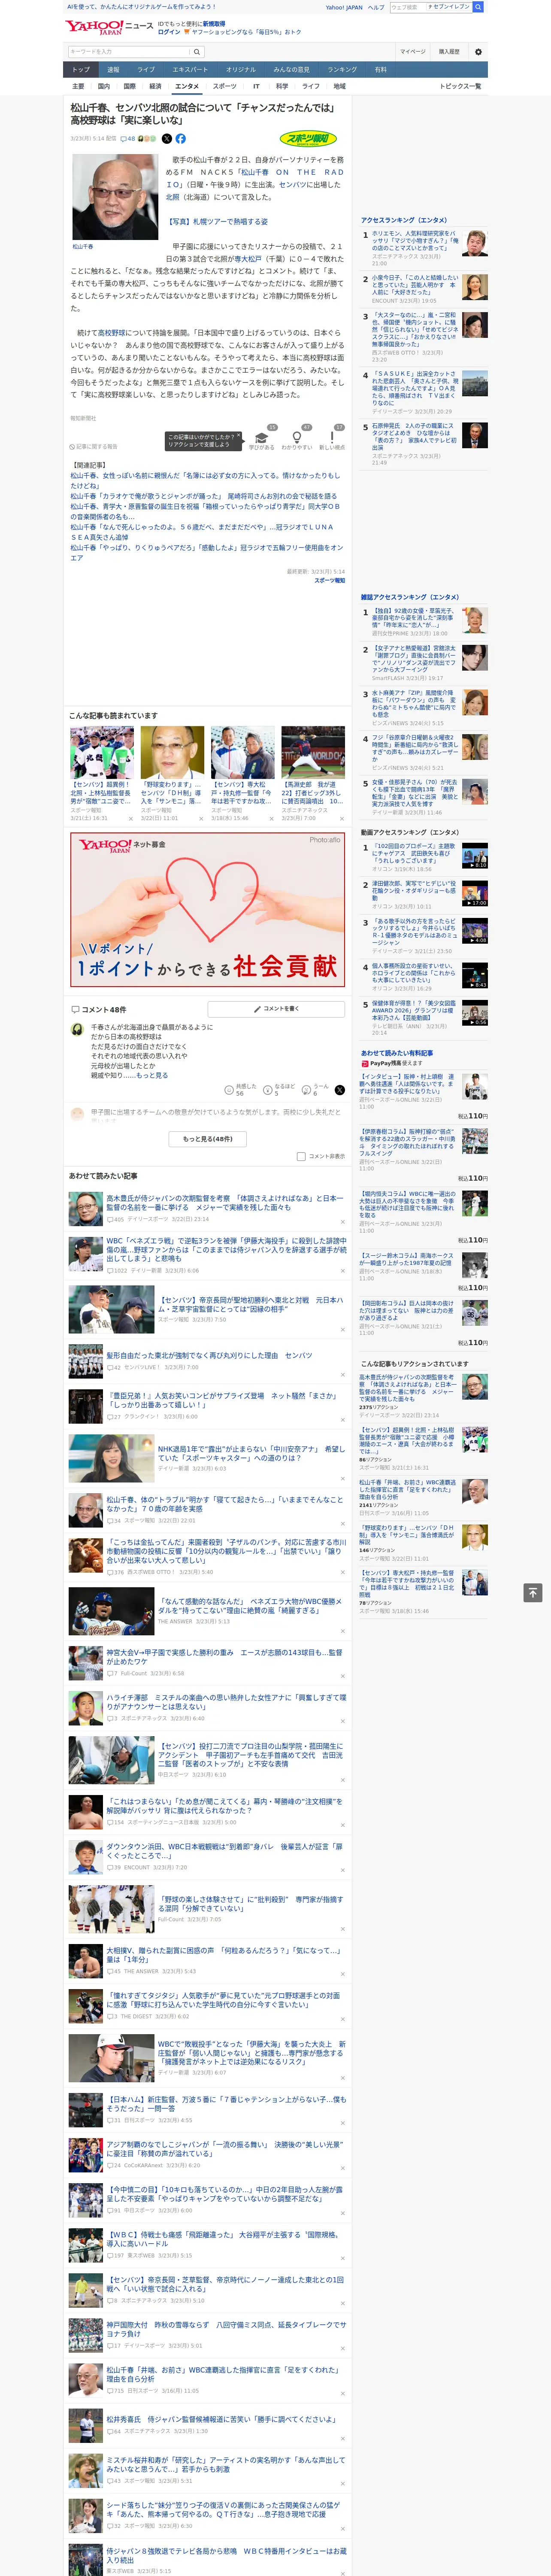Image resolution: width=551 pixels, height=2576 pixels.
Task: Click ログイン link in header
Action: (169, 32)
